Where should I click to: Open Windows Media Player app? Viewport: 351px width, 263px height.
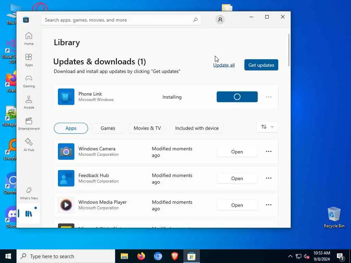click(237, 205)
